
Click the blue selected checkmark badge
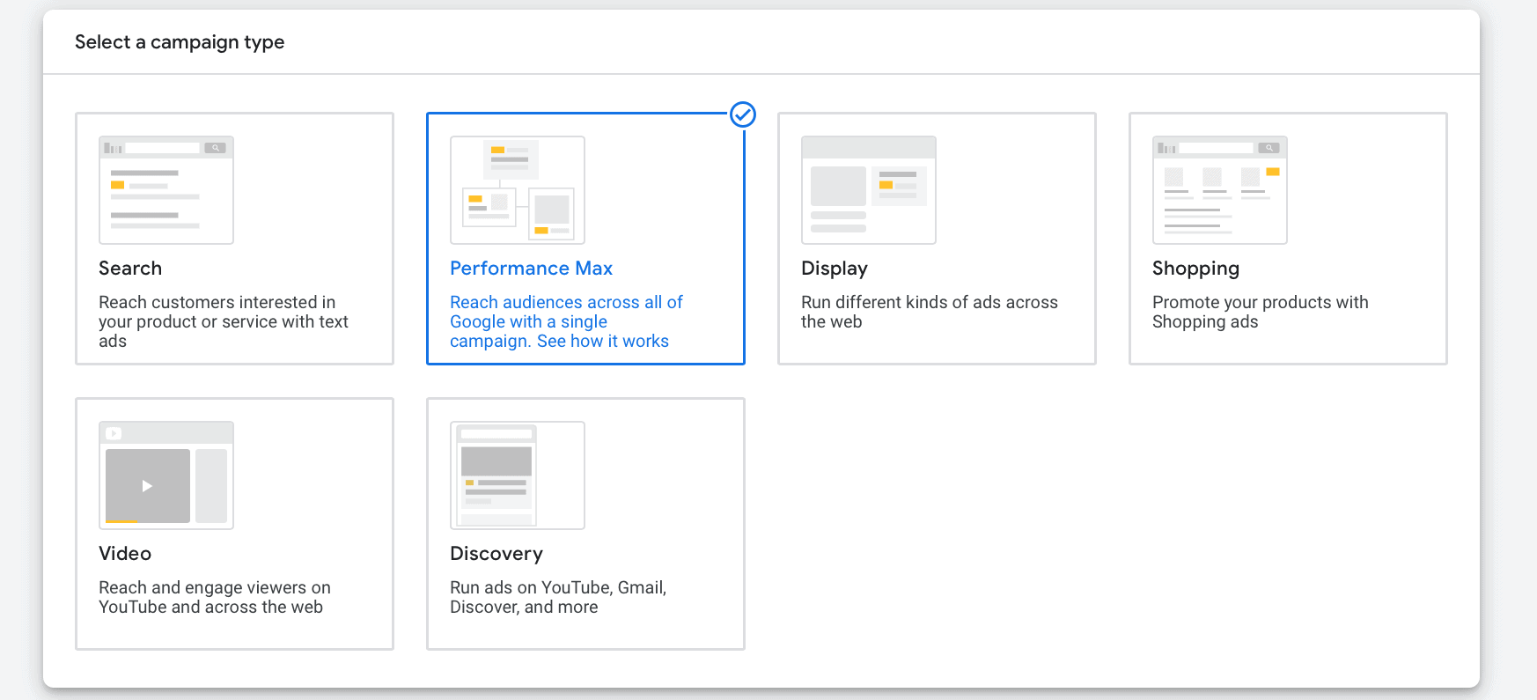pos(743,114)
